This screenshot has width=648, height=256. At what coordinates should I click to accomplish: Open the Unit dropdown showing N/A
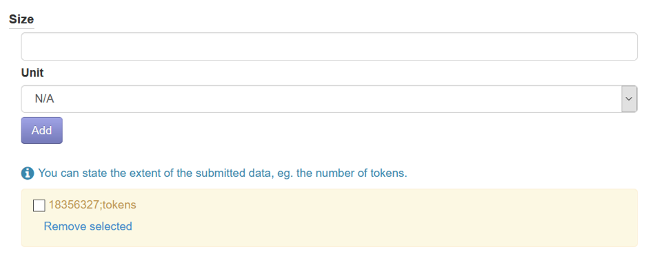coord(329,99)
